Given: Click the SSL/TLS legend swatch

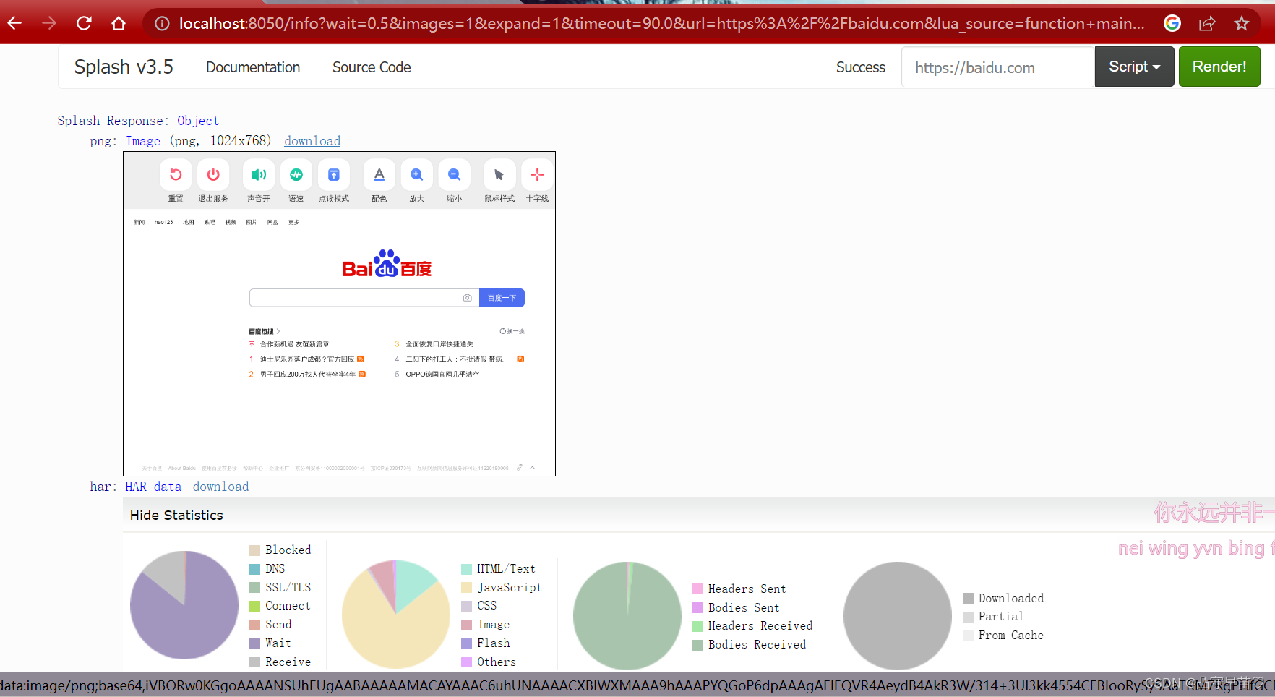Looking at the screenshot, I should (254, 588).
